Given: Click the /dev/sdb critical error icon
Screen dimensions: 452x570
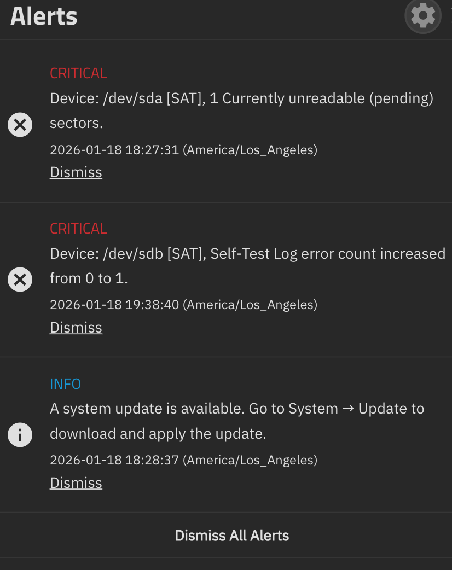Looking at the screenshot, I should tap(20, 280).
